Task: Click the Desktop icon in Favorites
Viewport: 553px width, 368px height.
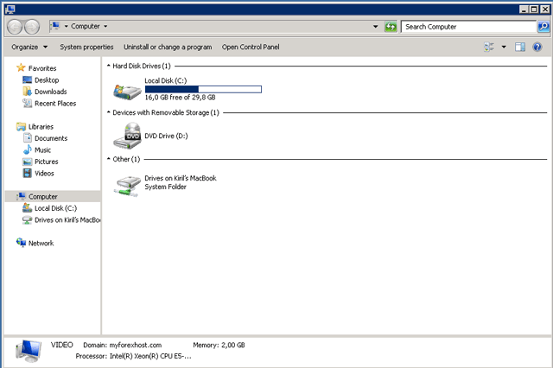Action: [x=27, y=79]
